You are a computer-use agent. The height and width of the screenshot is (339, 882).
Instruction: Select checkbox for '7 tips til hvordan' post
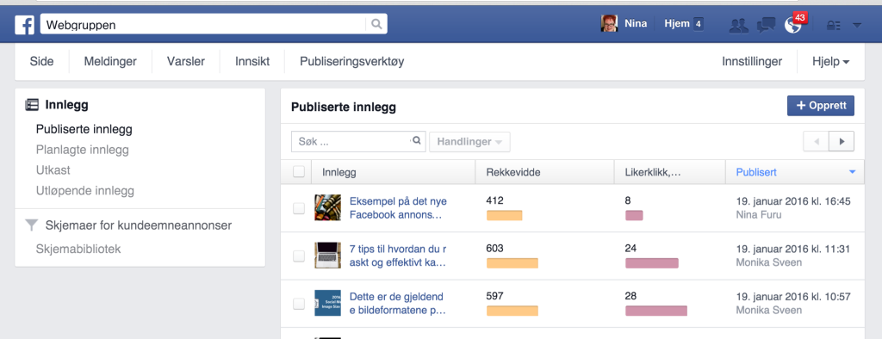tap(299, 256)
